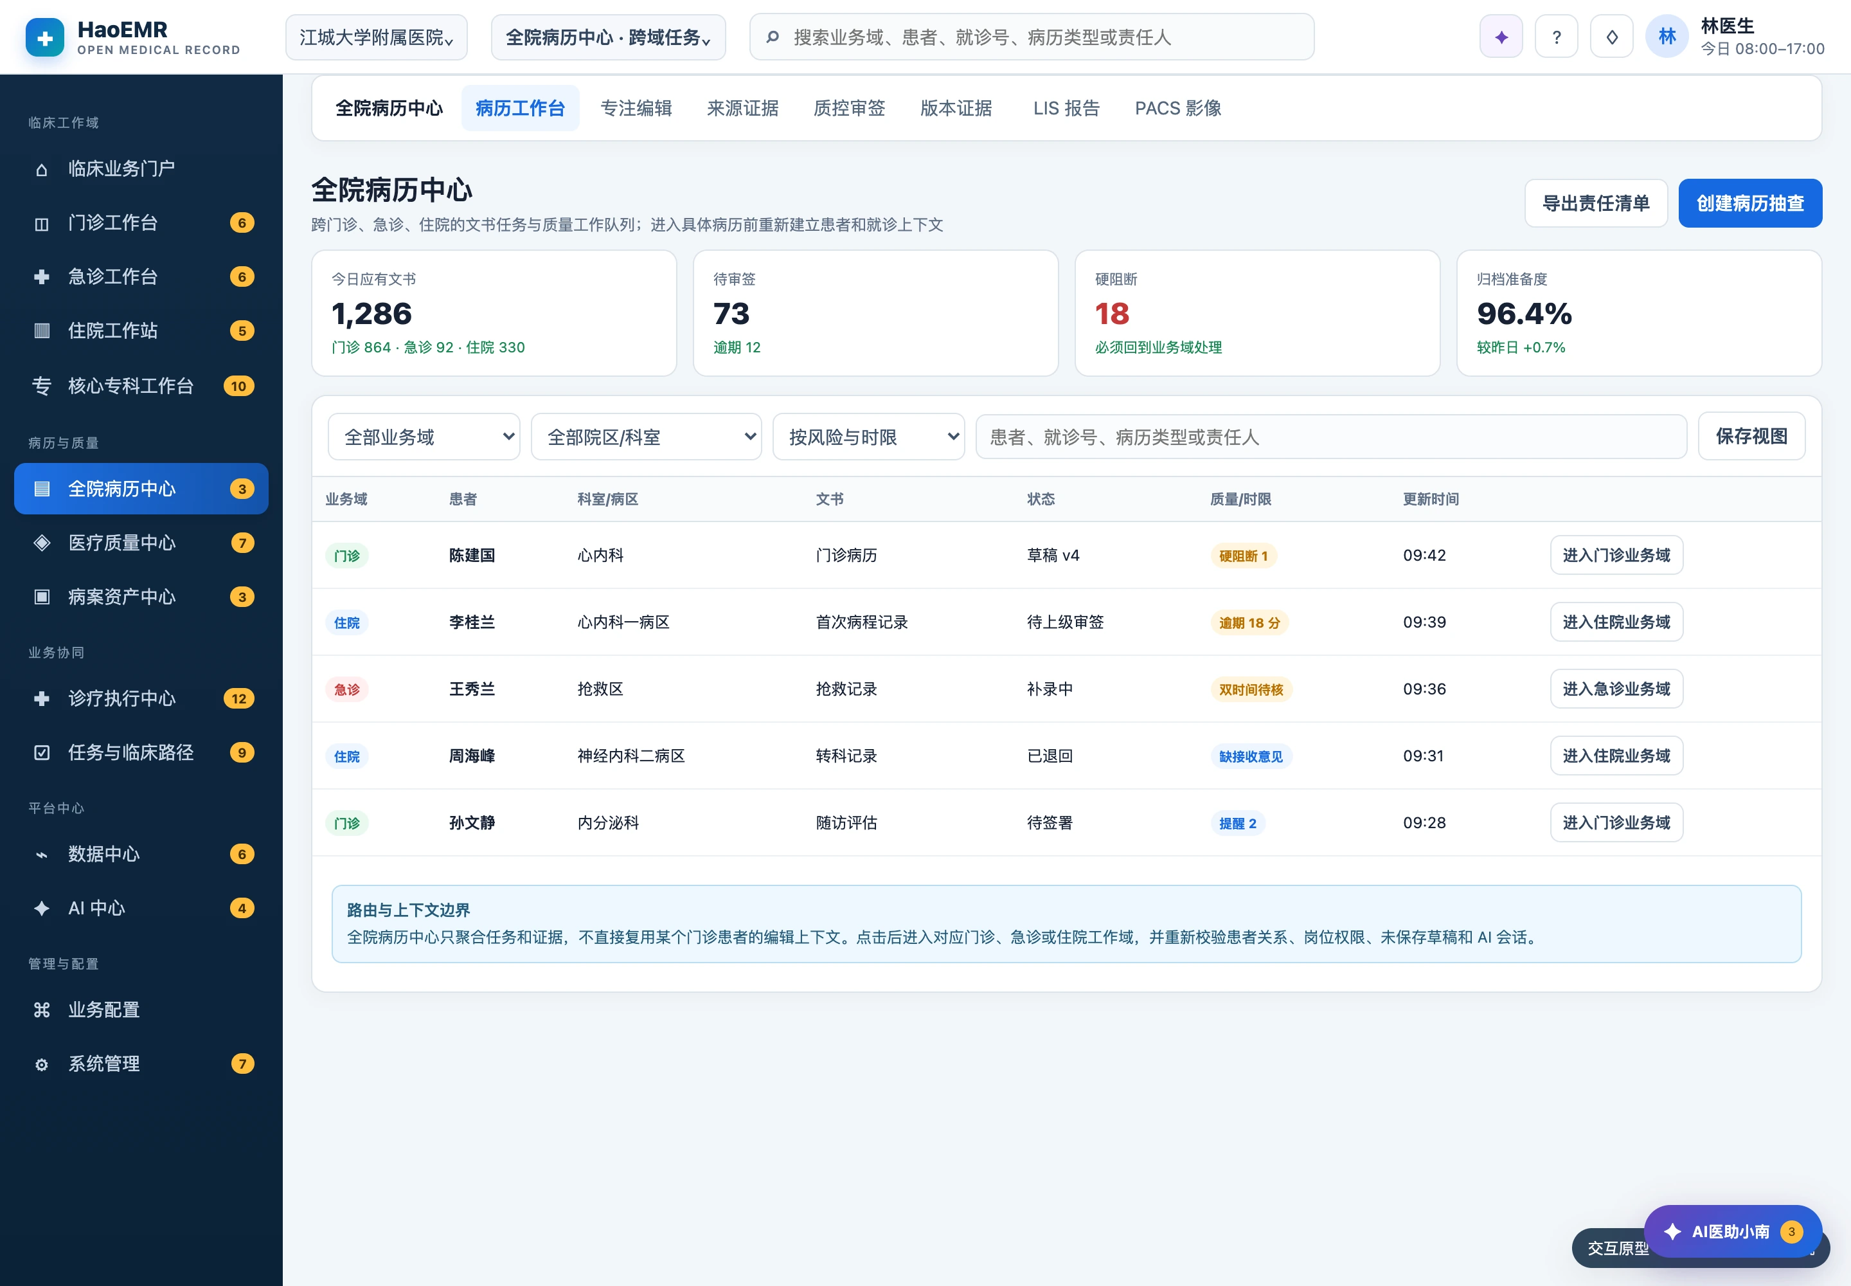Click 进入门诊业务域 for 陈建国

coord(1616,555)
